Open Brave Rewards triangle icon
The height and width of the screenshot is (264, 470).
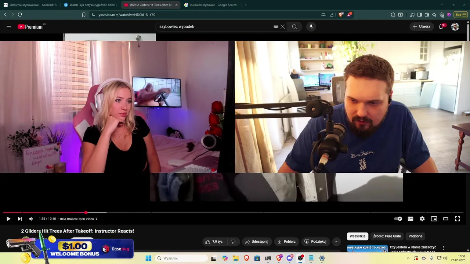pos(349,15)
